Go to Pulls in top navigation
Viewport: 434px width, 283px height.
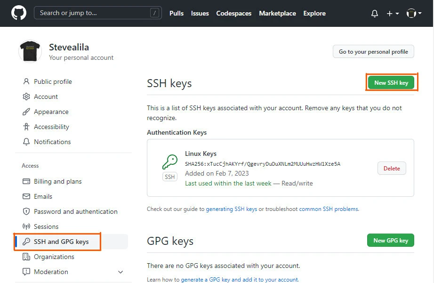177,13
